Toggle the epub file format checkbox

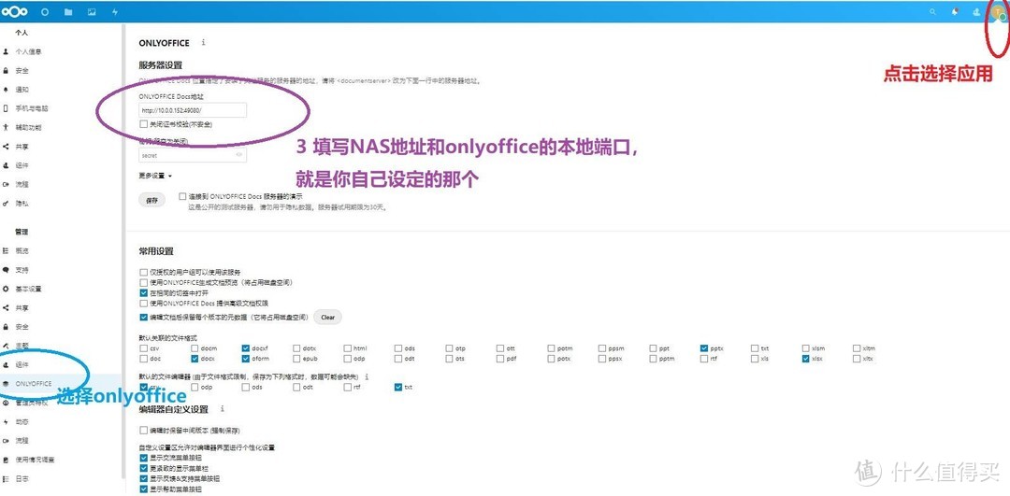[x=296, y=359]
